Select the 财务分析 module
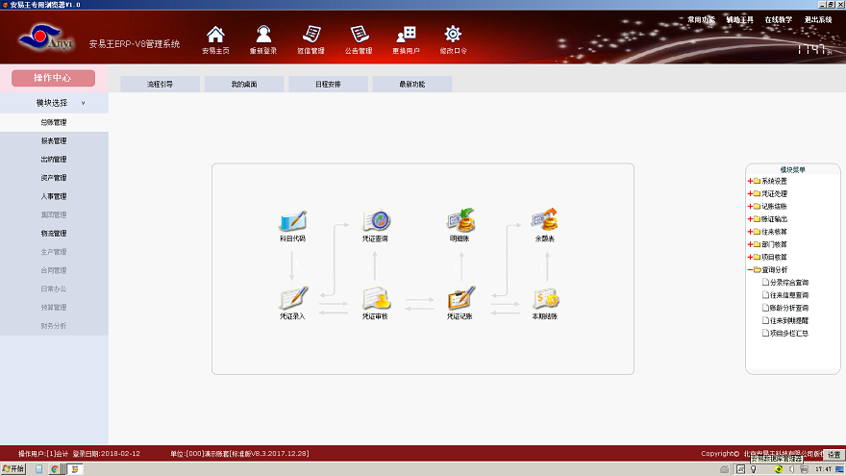The image size is (846, 476). pos(54,326)
